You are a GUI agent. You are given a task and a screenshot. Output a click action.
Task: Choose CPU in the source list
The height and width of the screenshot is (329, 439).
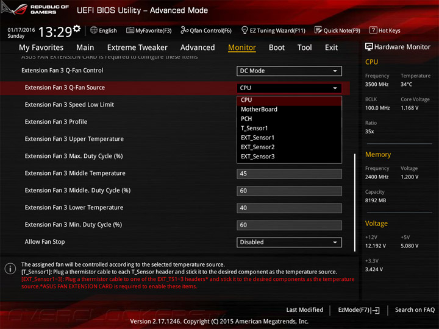[289, 100]
